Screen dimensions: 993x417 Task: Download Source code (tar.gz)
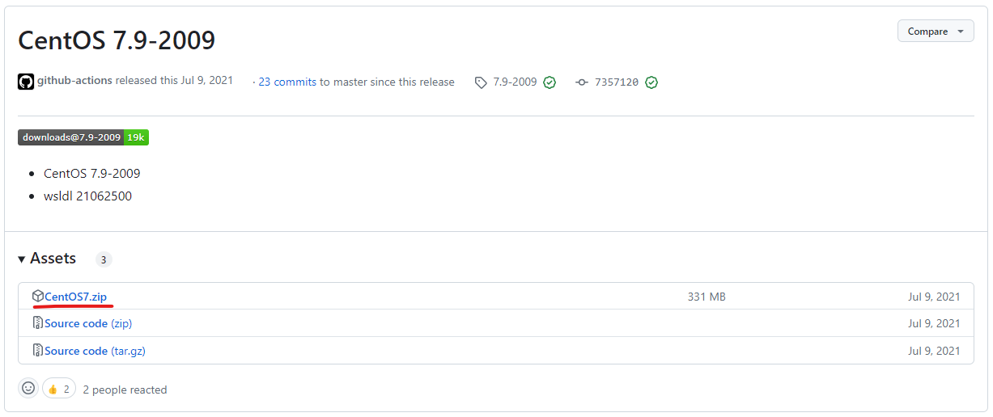click(x=95, y=351)
